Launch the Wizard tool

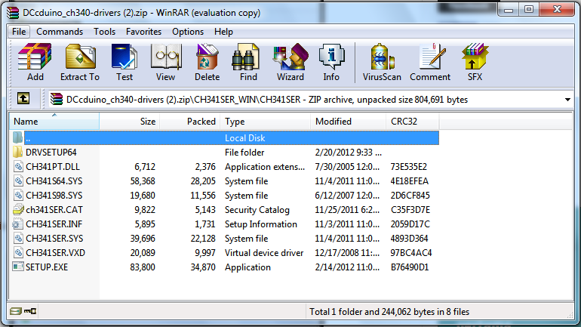coord(290,57)
